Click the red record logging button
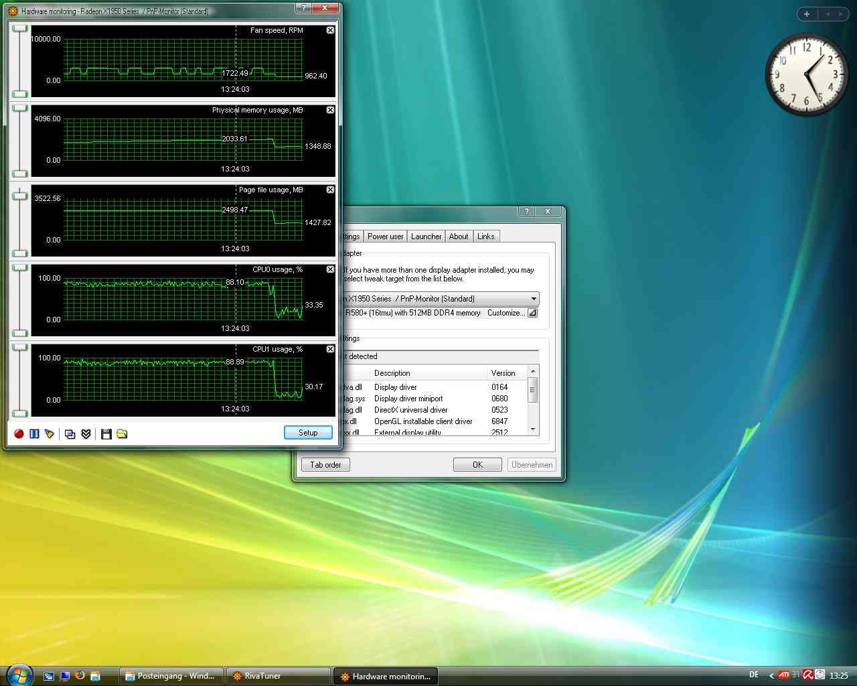Viewport: 857px width, 686px height. (19, 434)
